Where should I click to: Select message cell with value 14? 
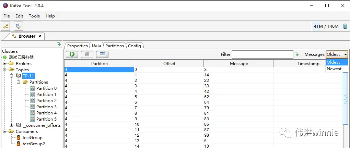[x=238, y=75]
